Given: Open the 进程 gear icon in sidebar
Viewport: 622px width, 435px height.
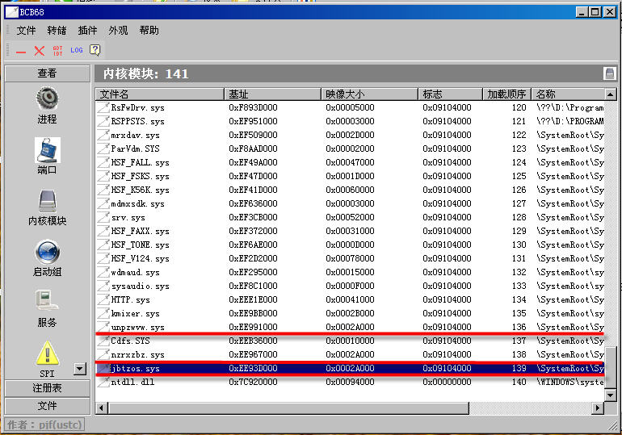Looking at the screenshot, I should (x=47, y=98).
